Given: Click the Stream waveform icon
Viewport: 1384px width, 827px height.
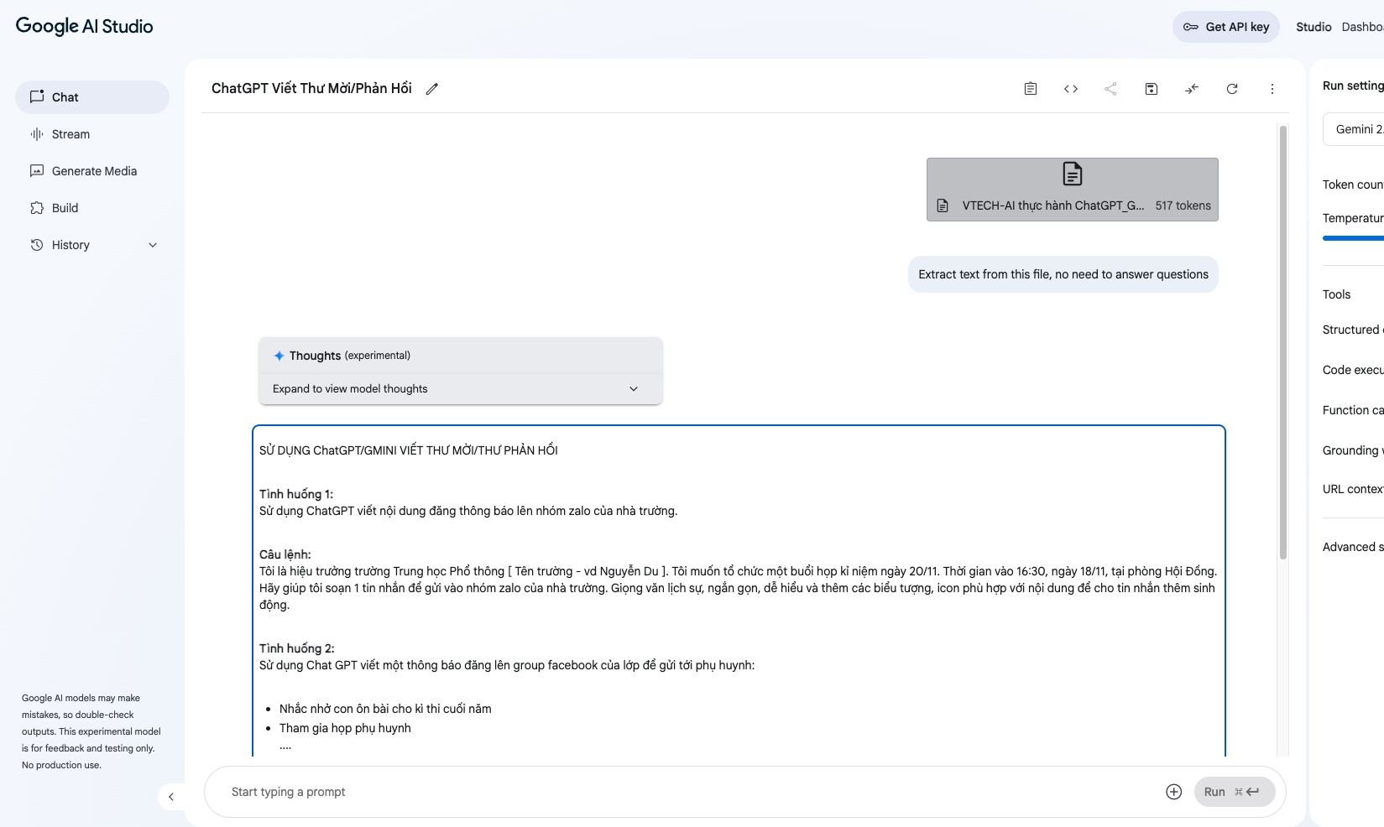Looking at the screenshot, I should pyautogui.click(x=37, y=134).
